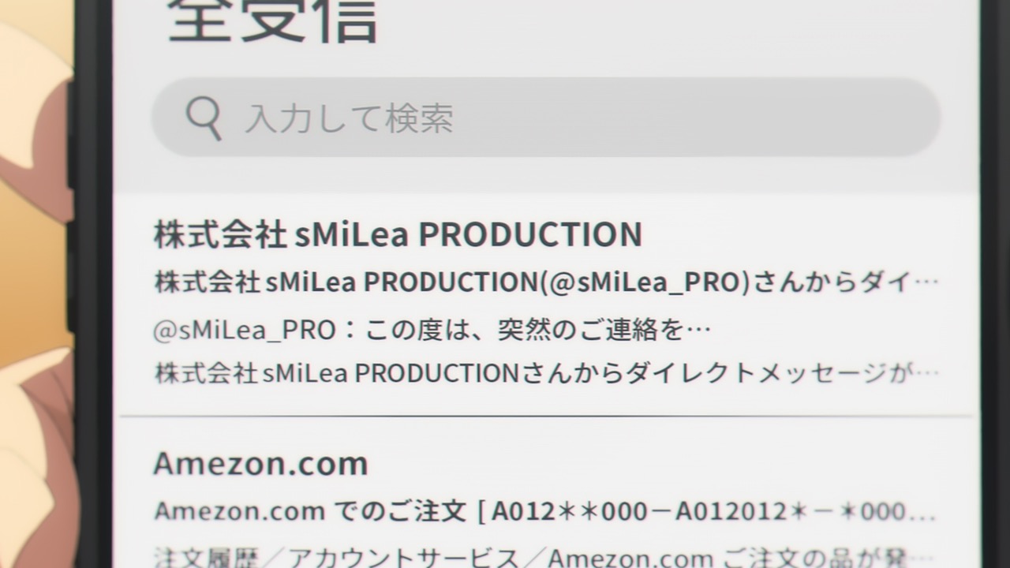1010x568 pixels.
Task: Click the divider between sMiLea and Amezon emails
Action: tap(546, 416)
